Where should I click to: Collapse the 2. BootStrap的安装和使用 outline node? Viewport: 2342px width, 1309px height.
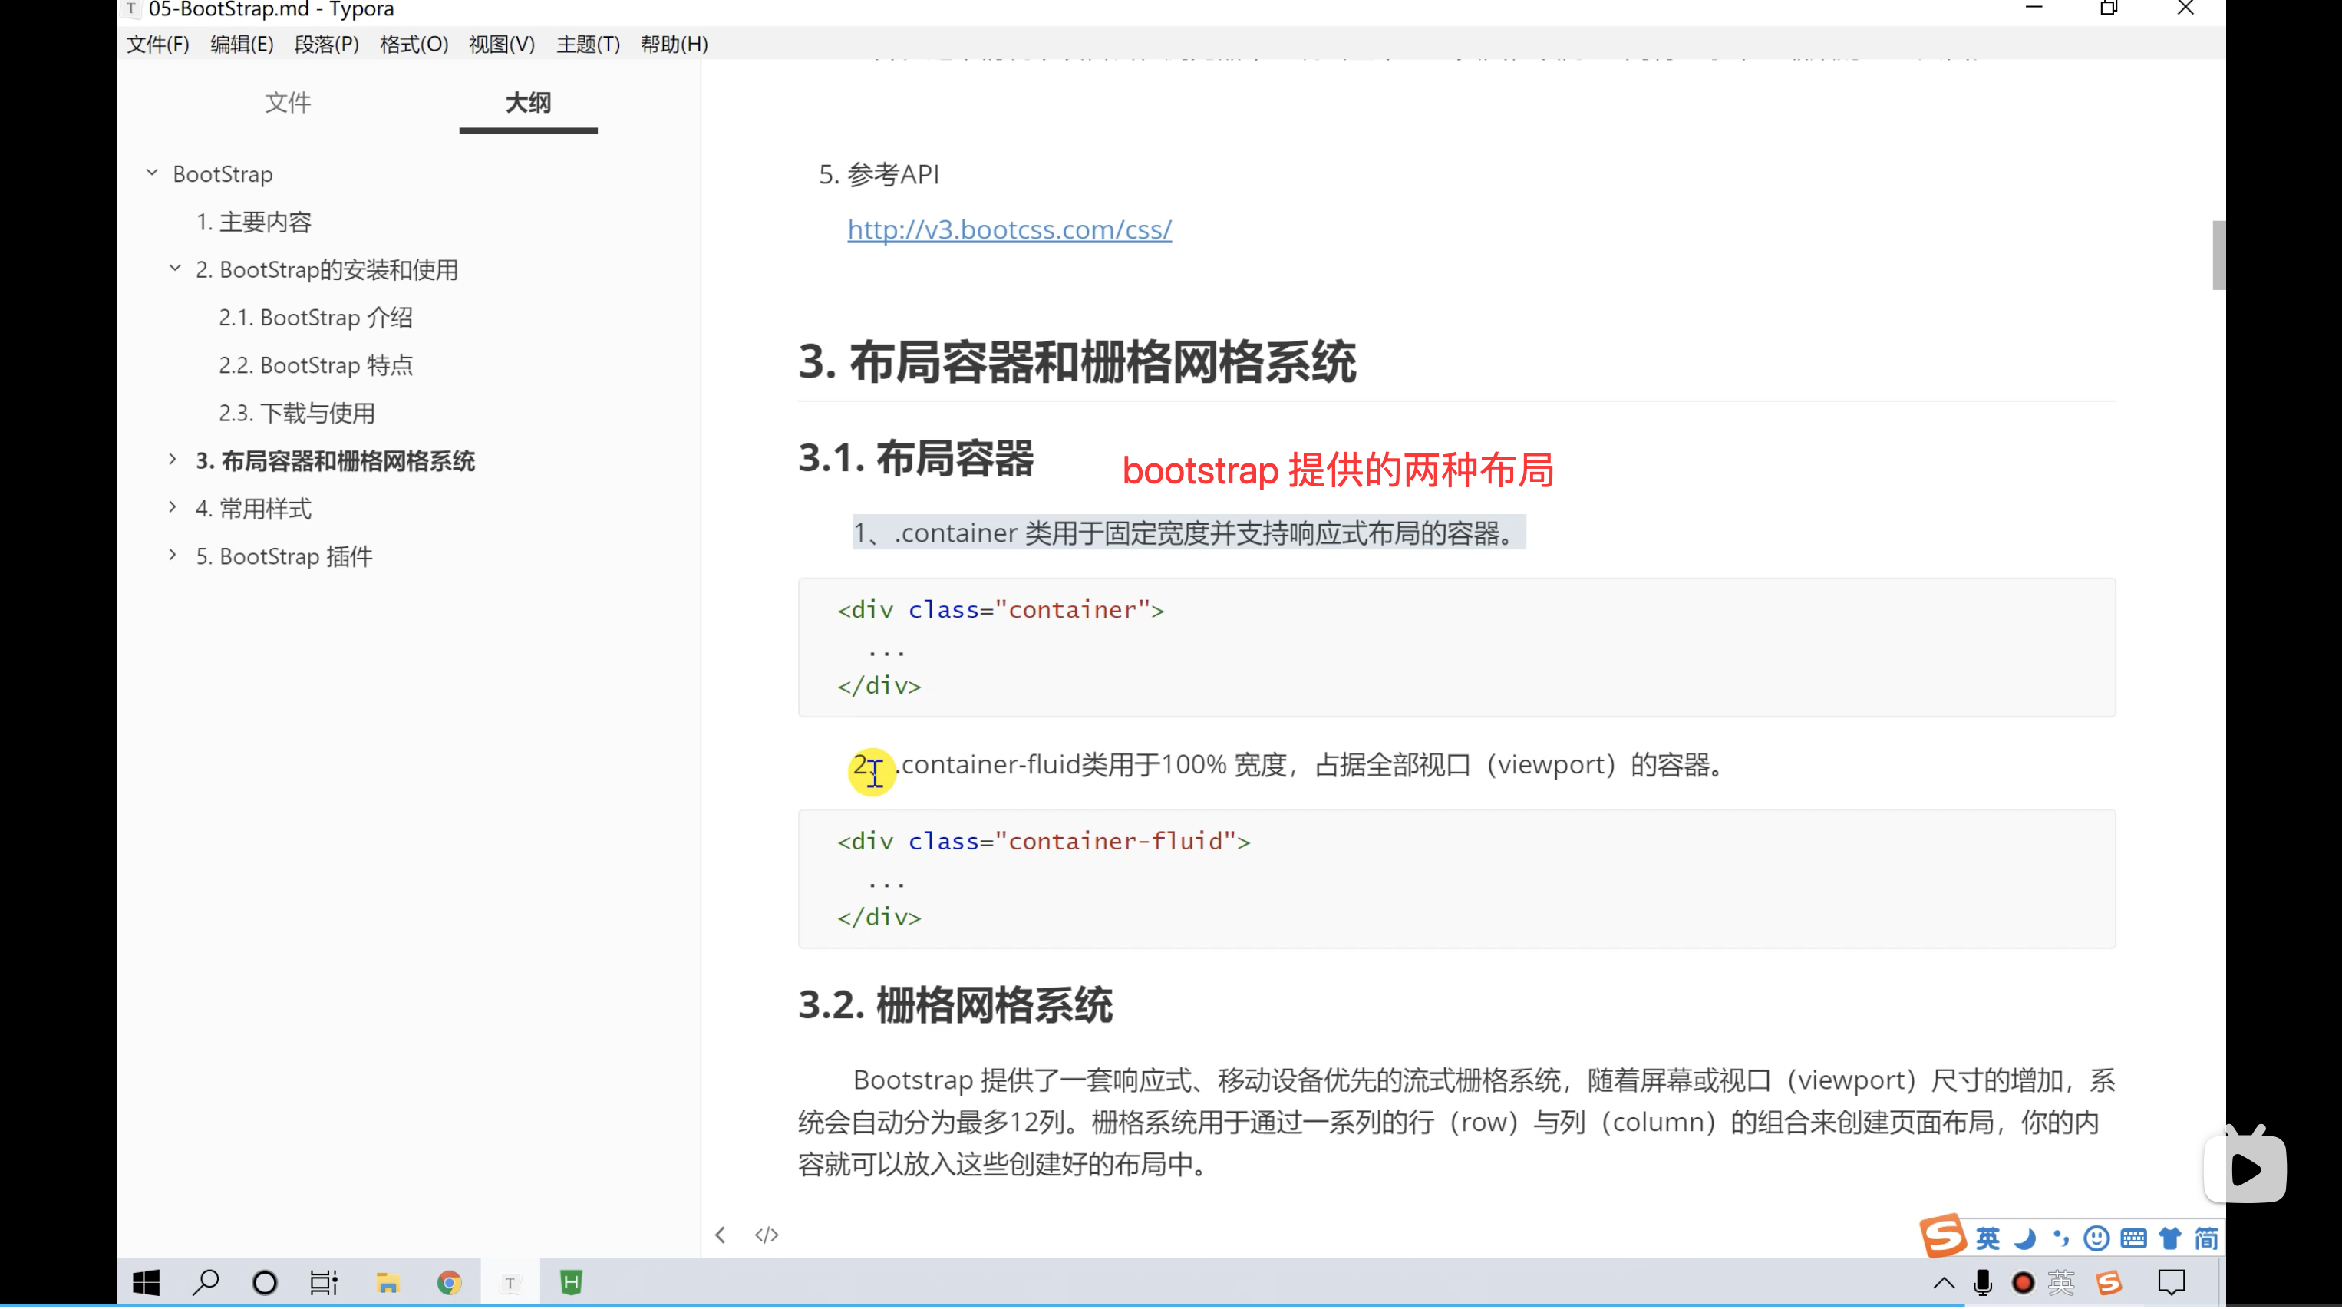pos(174,268)
